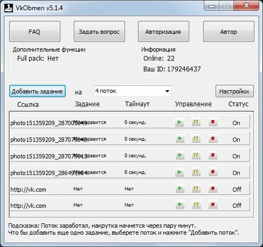The width and height of the screenshot is (263, 247).
Task: Select the first http://vk.com row link
Action: click(x=28, y=190)
